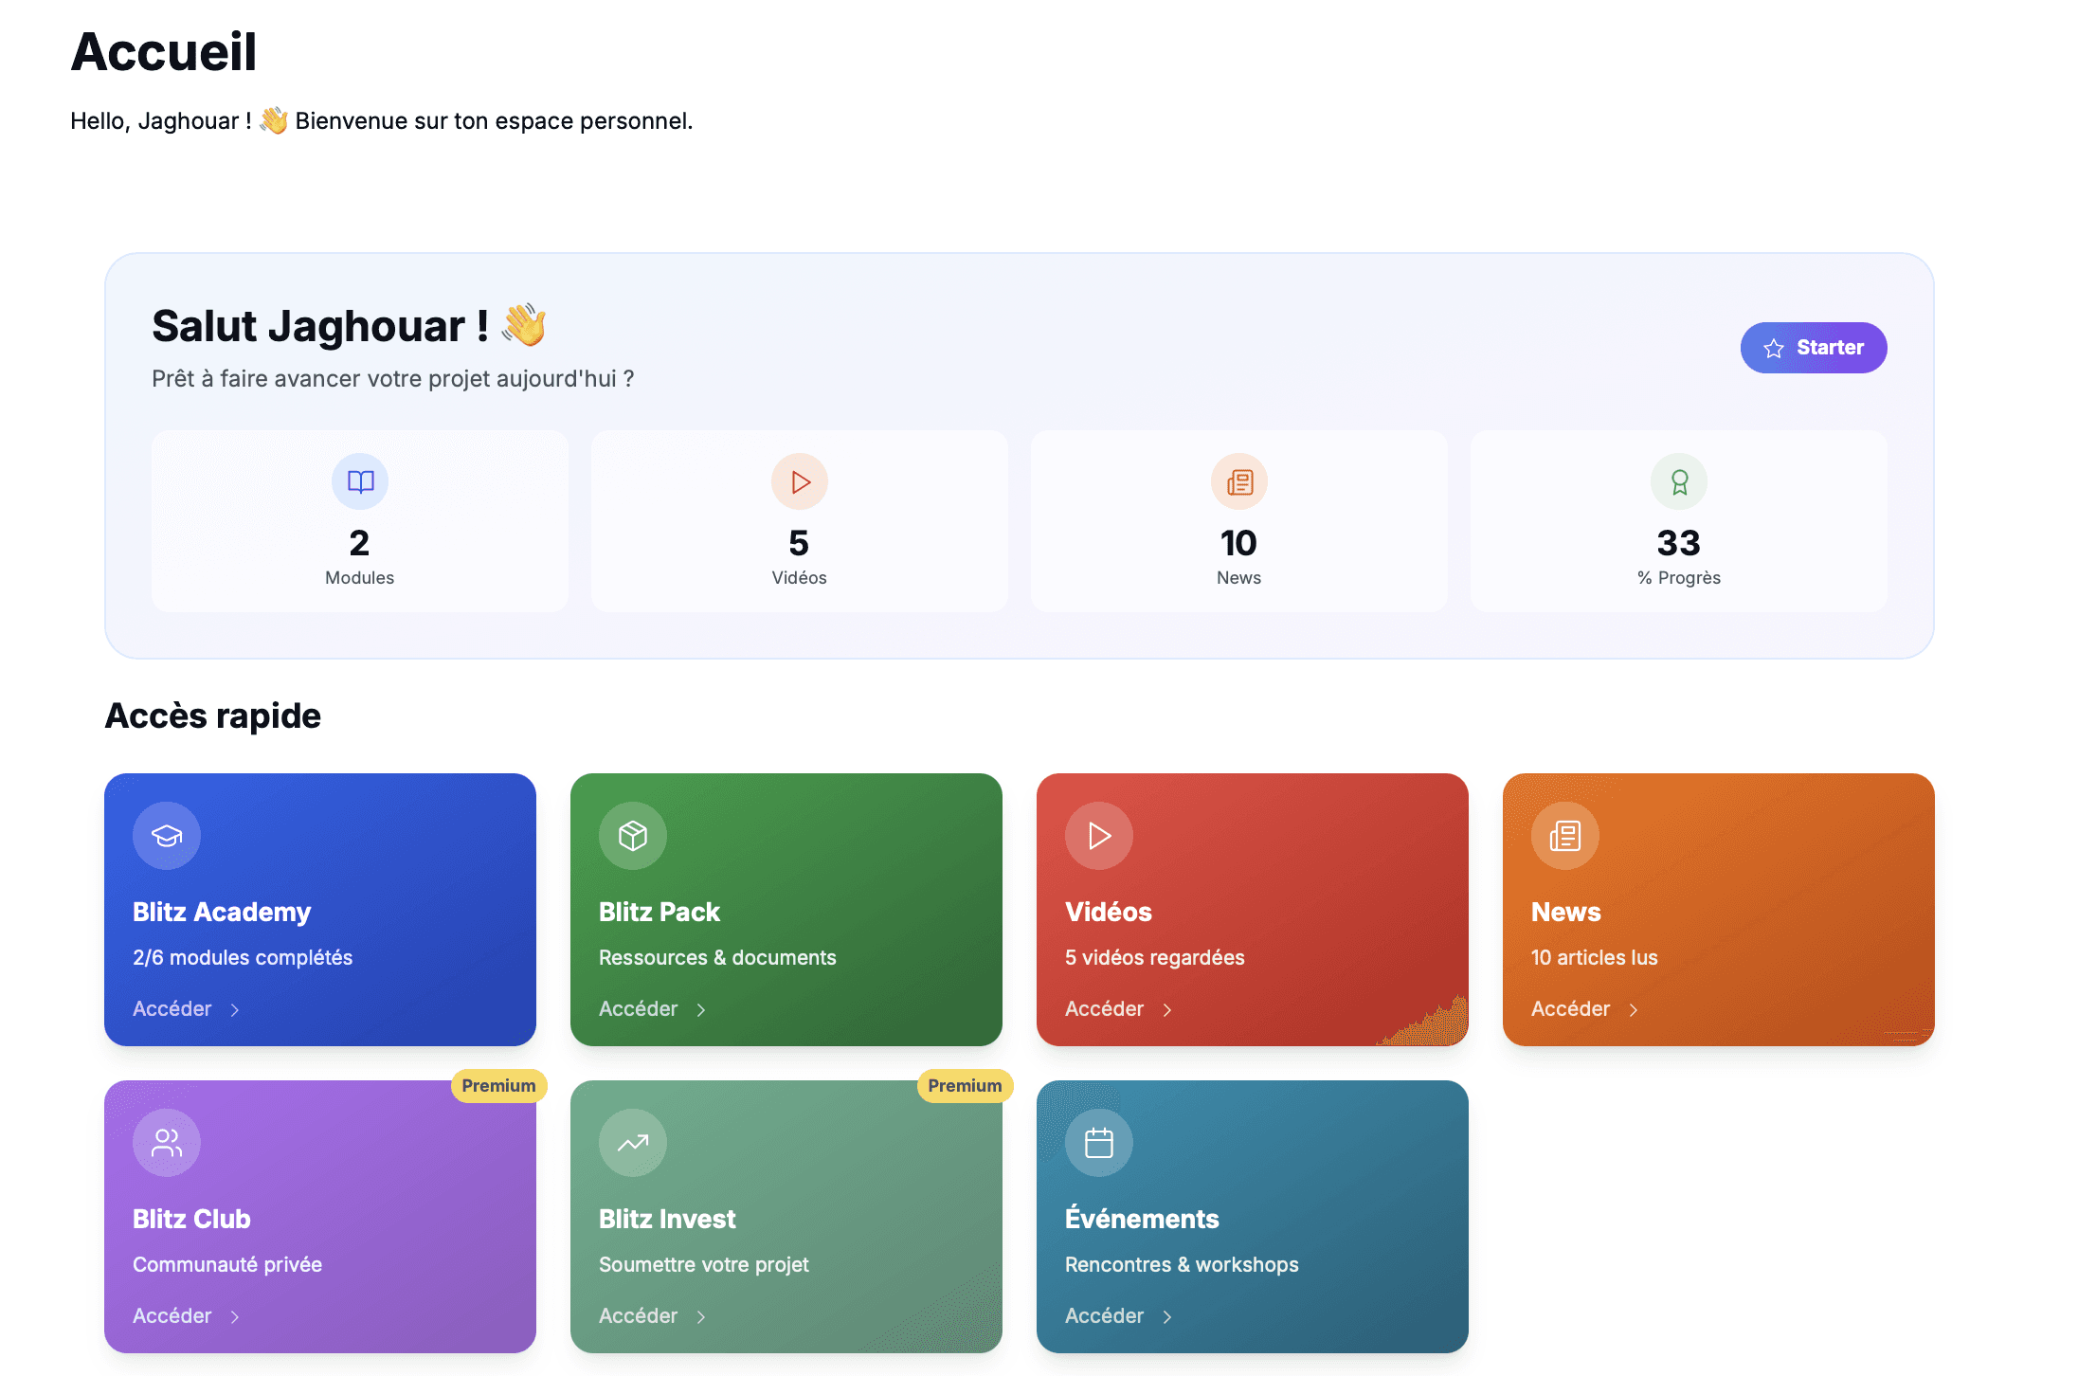
Task: Click the graduation cap icon on Blitz Academy
Action: pos(167,836)
